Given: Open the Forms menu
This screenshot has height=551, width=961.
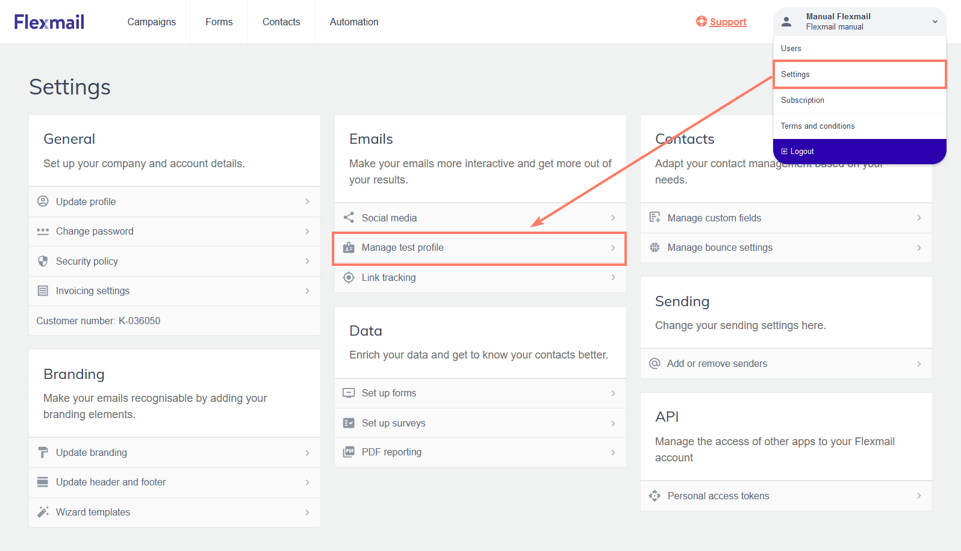Looking at the screenshot, I should click(x=219, y=22).
